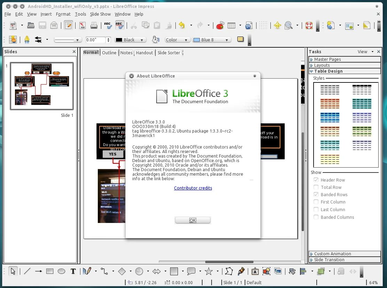This screenshot has height=288, width=387.
Task: Select the Rectangle tool
Action: tap(50, 272)
